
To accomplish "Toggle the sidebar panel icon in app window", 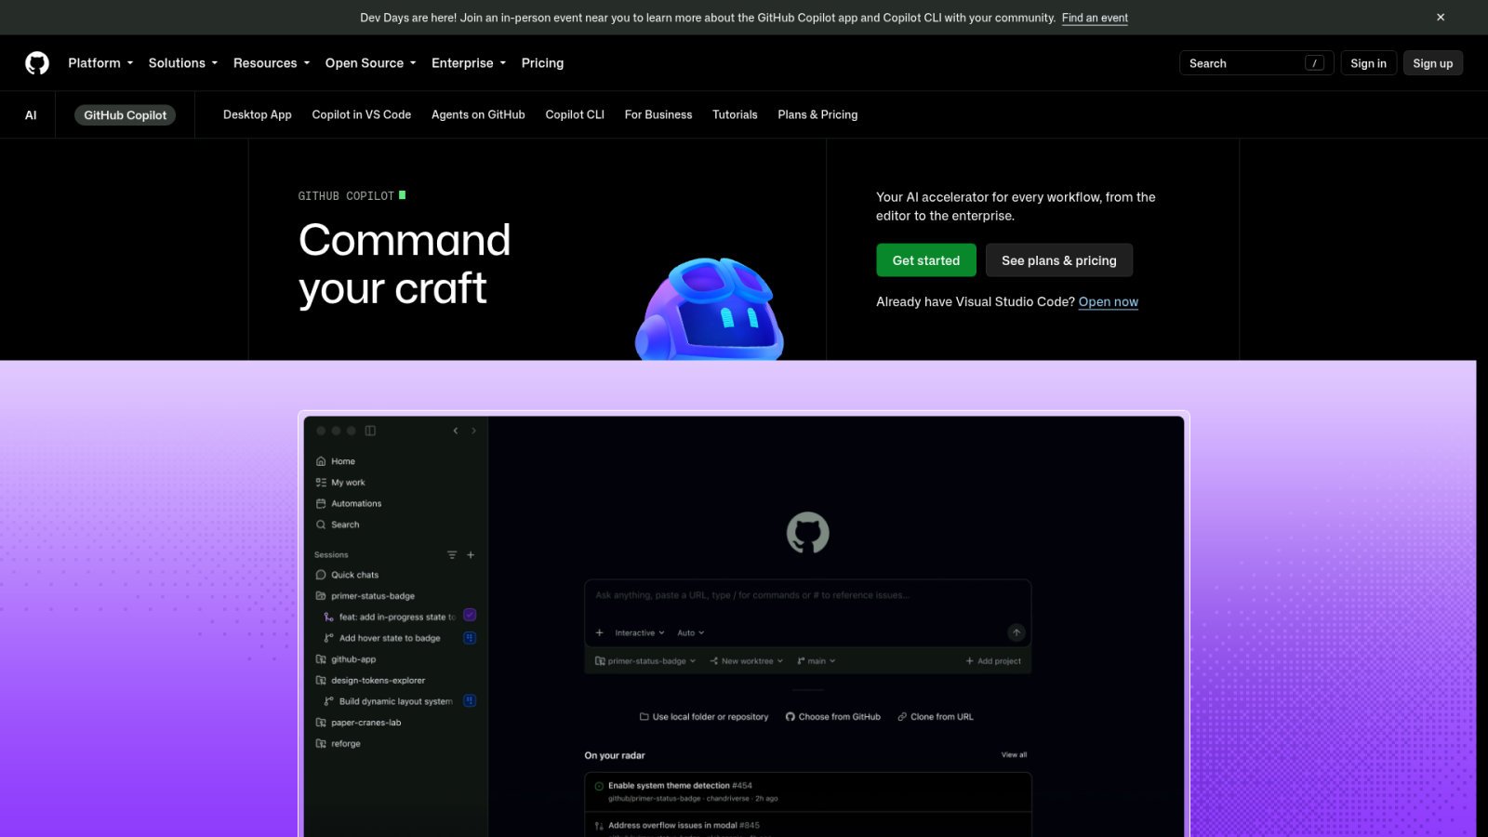I will coord(370,431).
